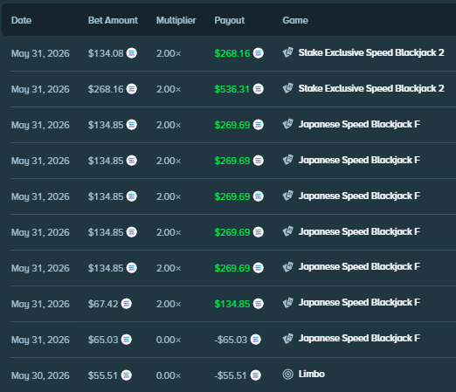
Task: Click the cards icon in the $536.31 payout row
Action: coord(288,88)
